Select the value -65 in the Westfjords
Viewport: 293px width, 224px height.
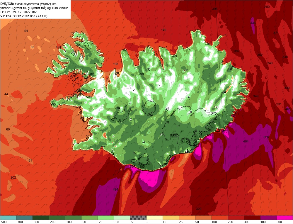point(78,45)
